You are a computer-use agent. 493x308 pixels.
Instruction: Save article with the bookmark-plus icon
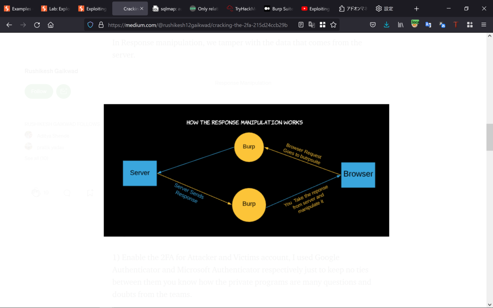90,193
